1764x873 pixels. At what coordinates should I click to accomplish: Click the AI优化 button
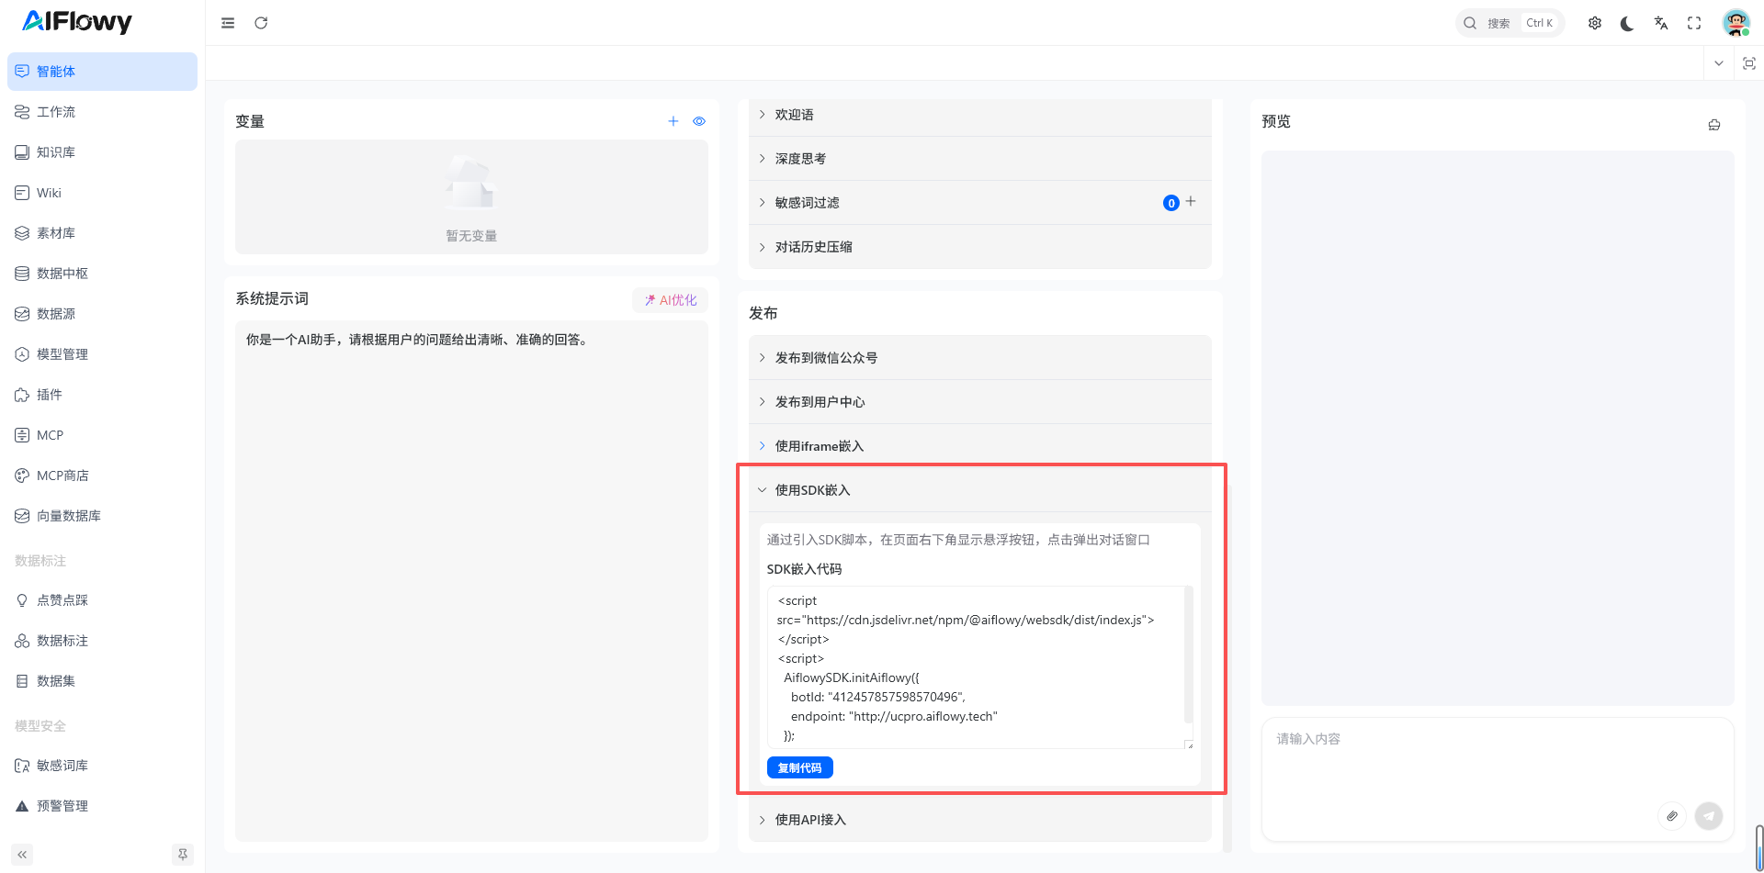pyautogui.click(x=670, y=300)
